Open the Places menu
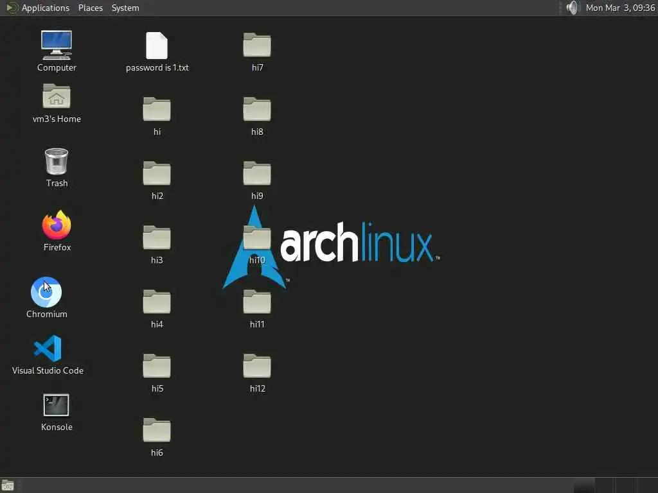Image resolution: width=658 pixels, height=493 pixels. coord(91,8)
